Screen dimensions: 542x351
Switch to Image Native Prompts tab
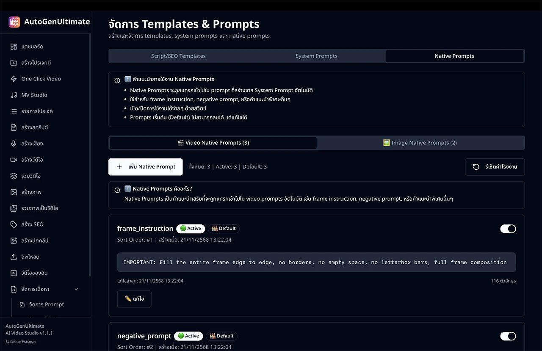[x=420, y=143]
